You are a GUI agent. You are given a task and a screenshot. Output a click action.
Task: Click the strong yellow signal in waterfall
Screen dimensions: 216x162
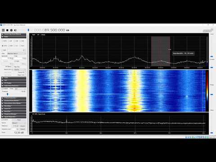point(82,91)
